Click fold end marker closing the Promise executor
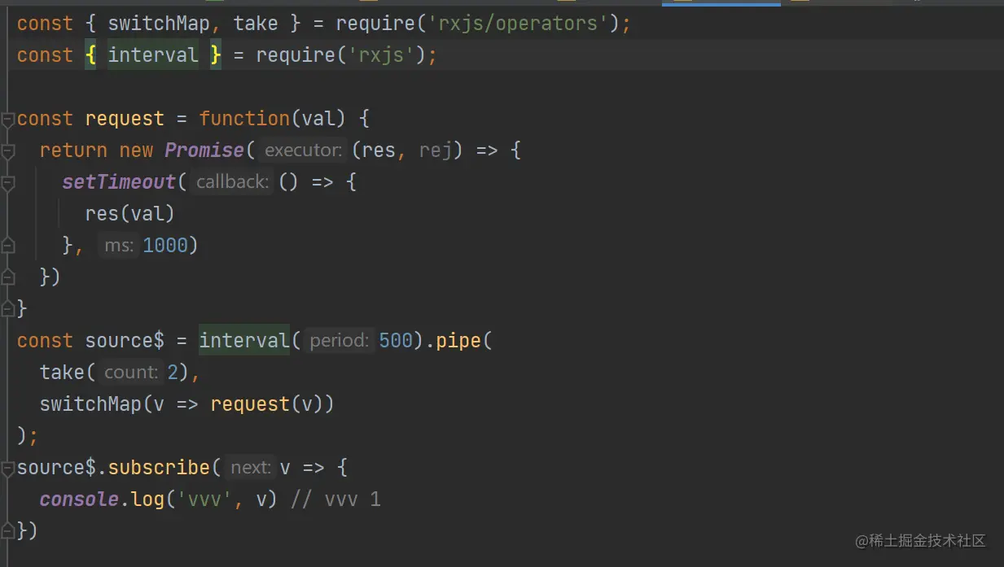Image resolution: width=1004 pixels, height=567 pixels. coord(7,277)
